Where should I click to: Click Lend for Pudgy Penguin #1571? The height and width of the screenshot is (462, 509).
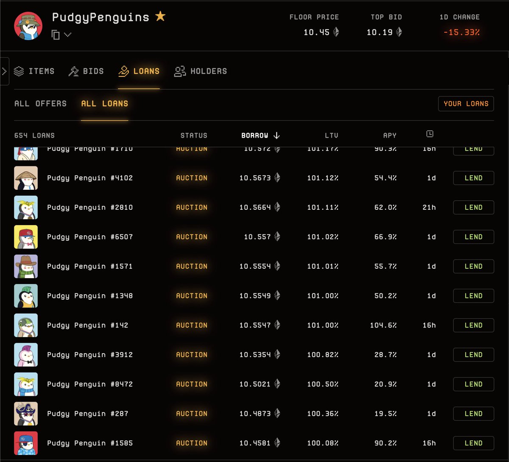[473, 266]
